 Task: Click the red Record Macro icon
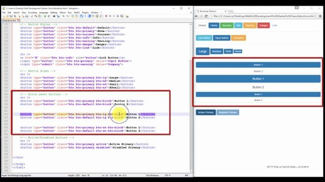[x=106, y=16]
